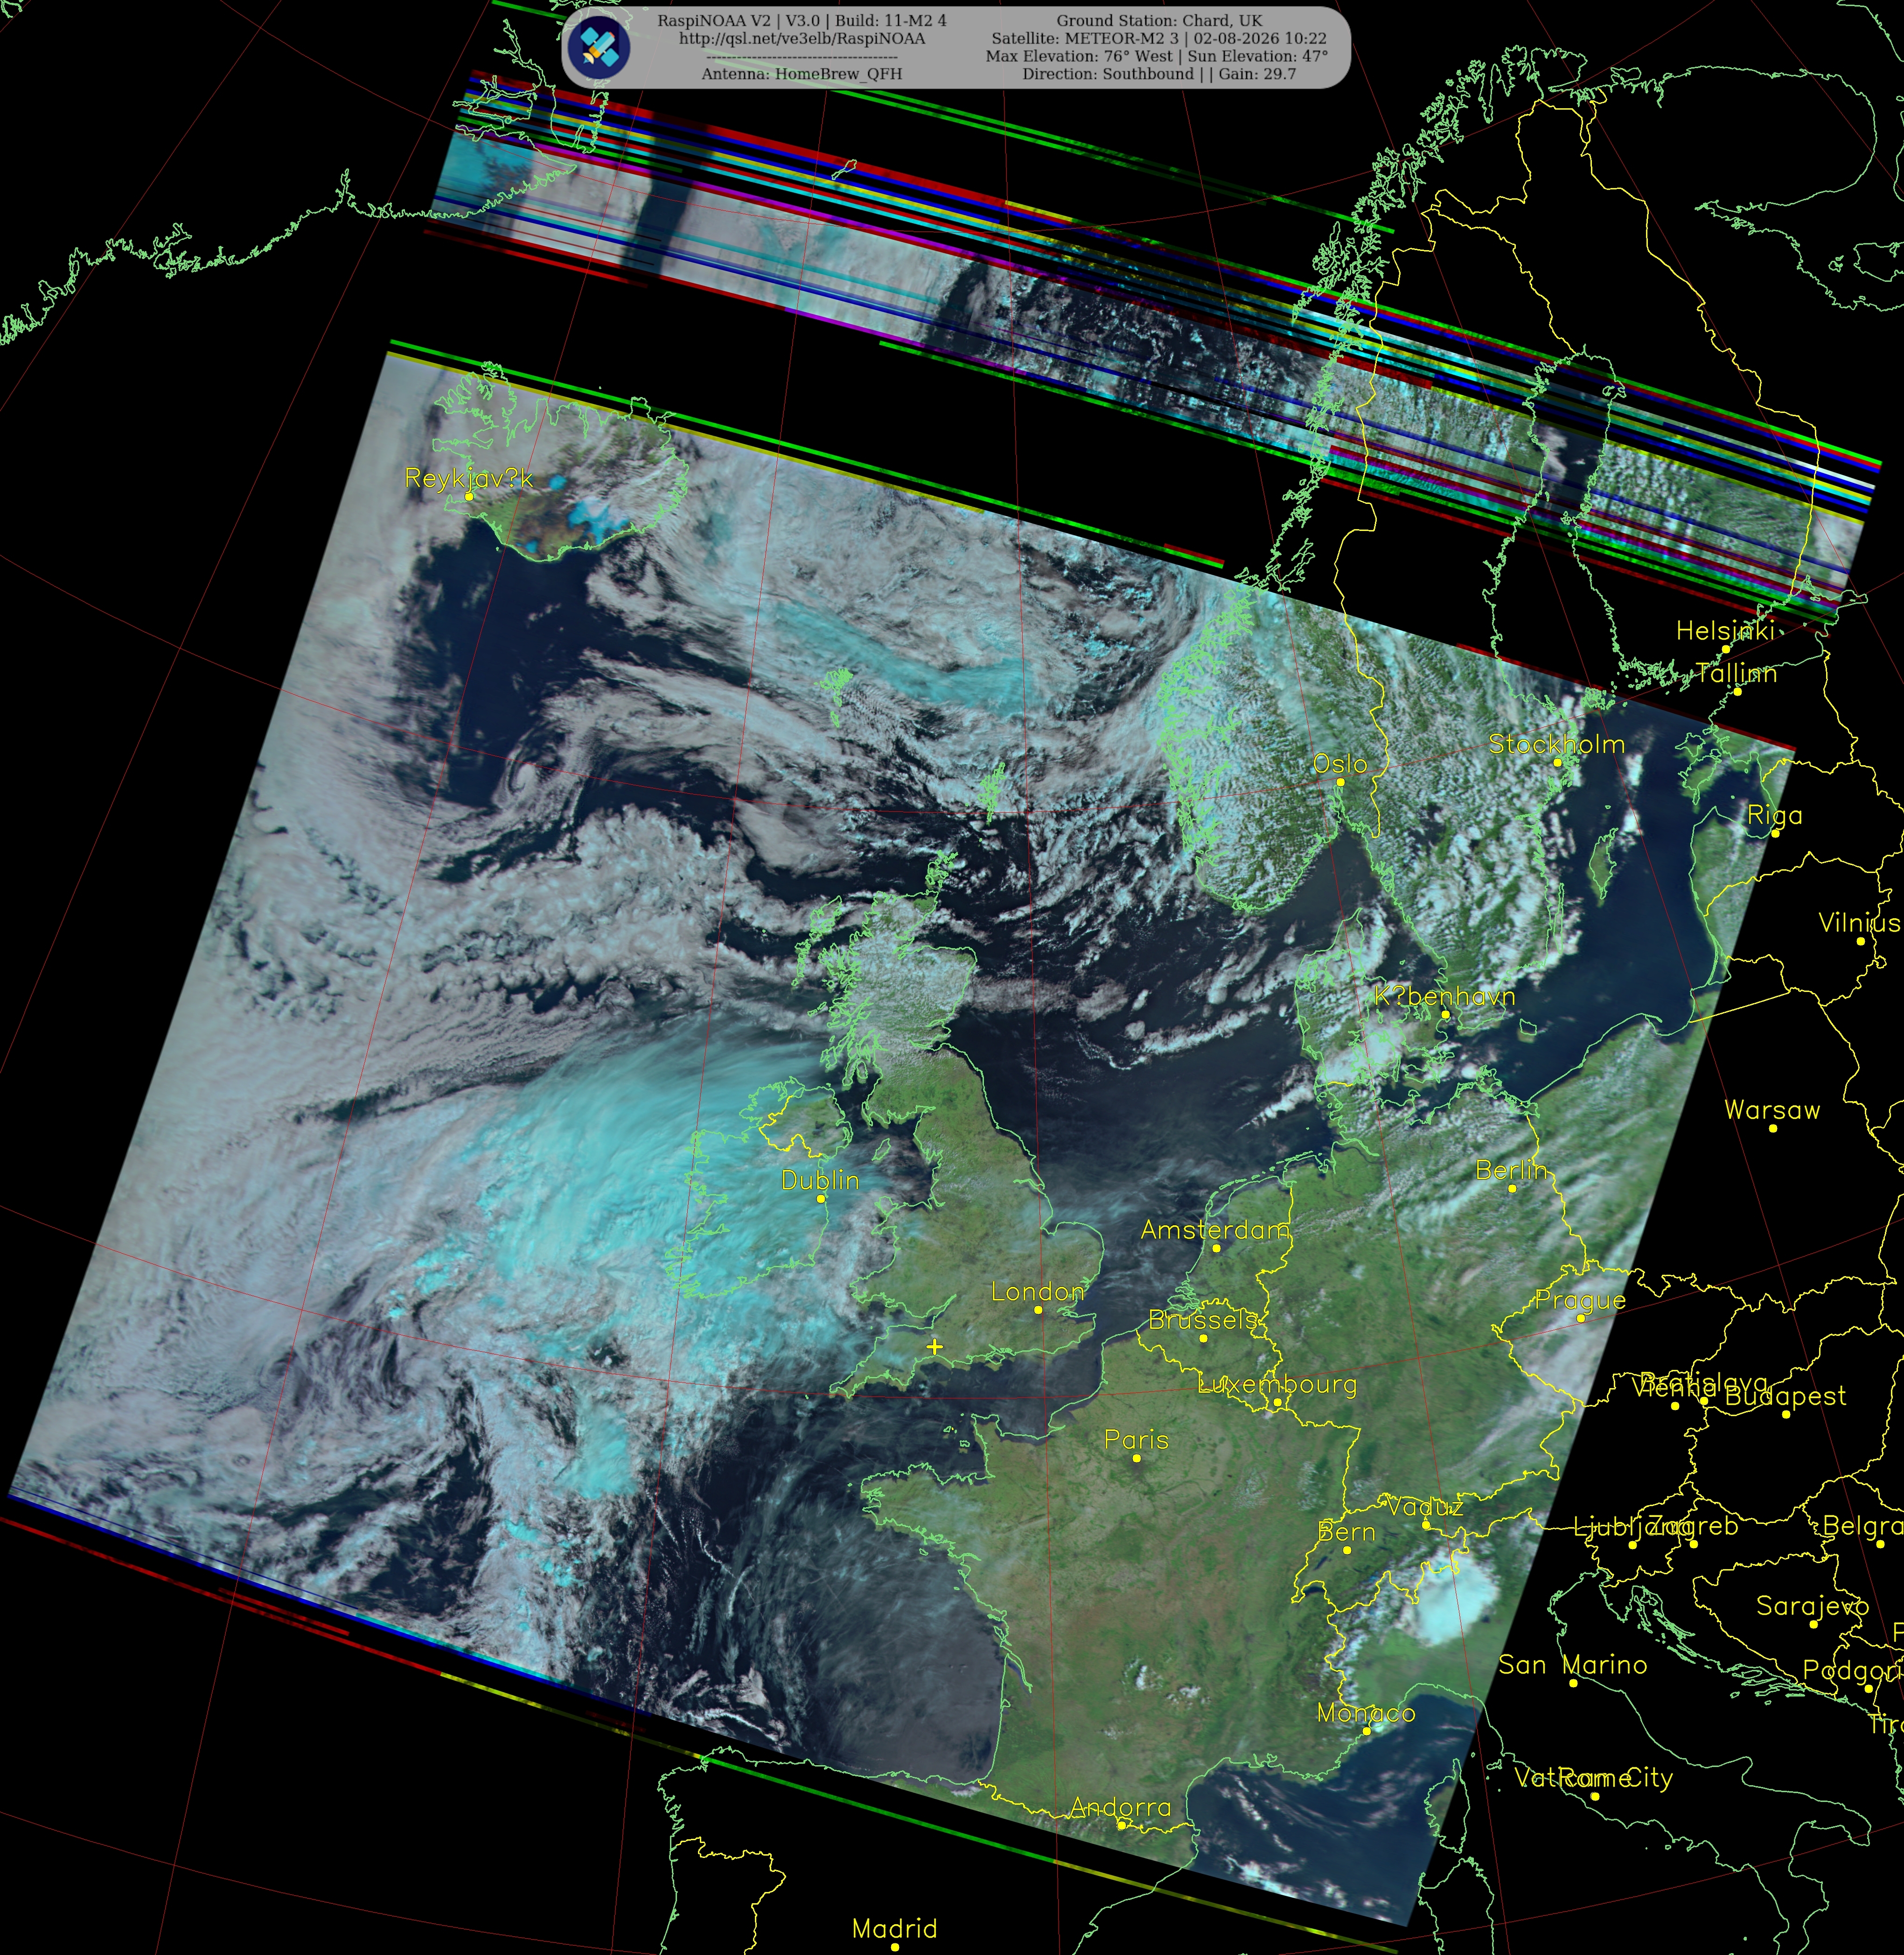Click the Stockholm city label
1904x1955 pixels.
tap(1557, 744)
